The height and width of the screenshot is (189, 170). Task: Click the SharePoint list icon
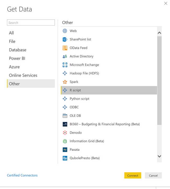(65, 39)
